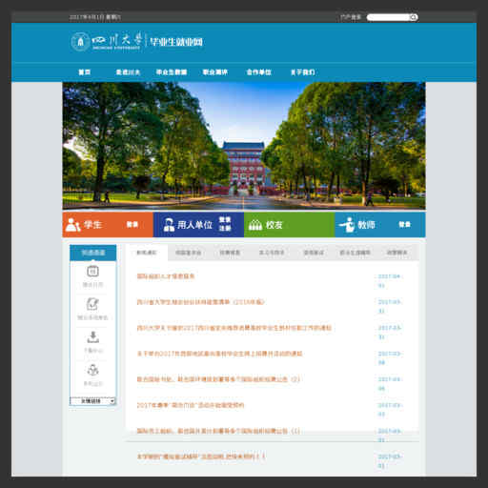Click the 用人单位 blue banner label
This screenshot has height=488, width=488.
(x=194, y=225)
